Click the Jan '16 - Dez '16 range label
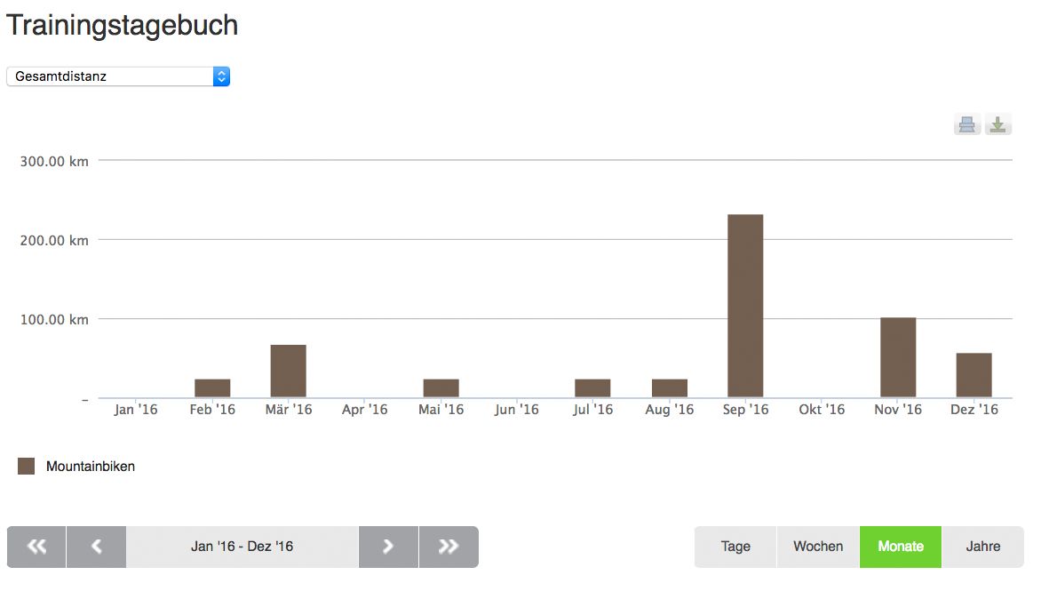The image size is (1049, 591). [242, 547]
